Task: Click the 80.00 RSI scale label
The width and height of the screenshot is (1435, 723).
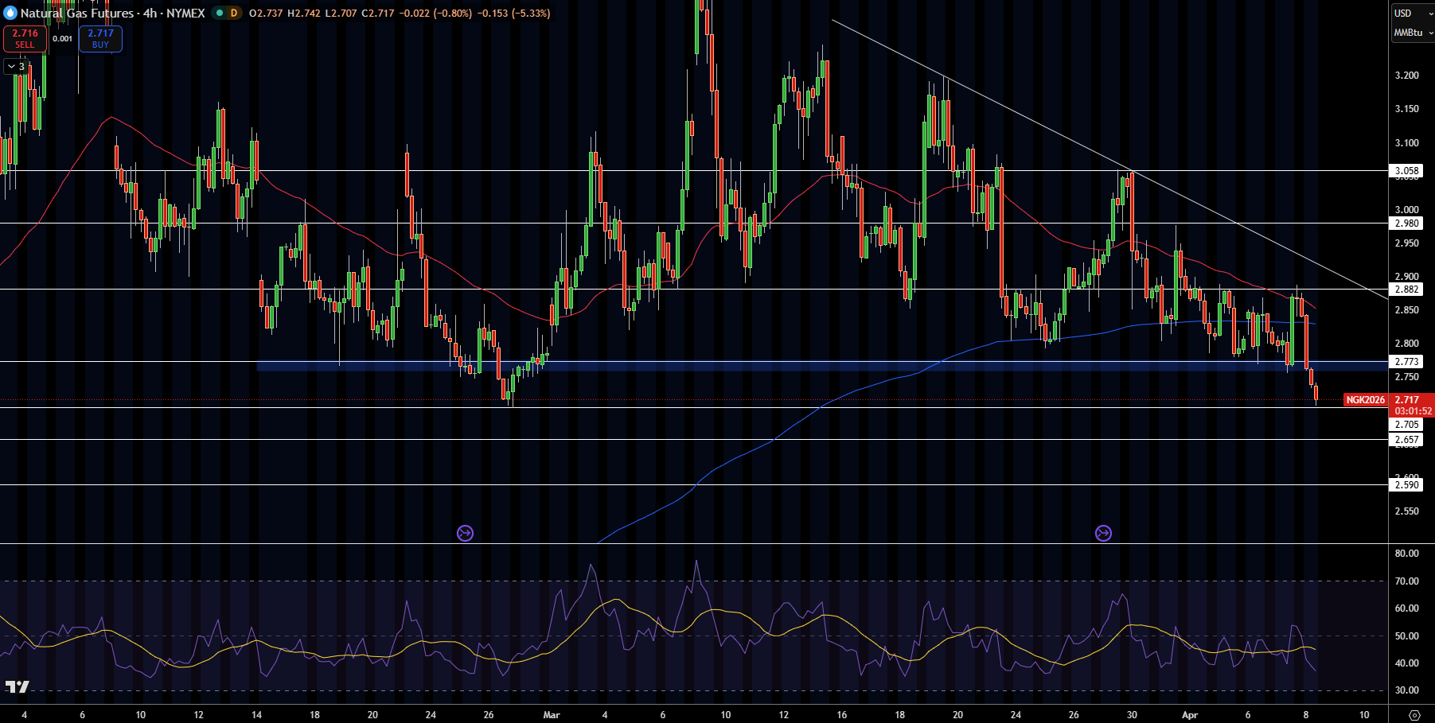Action: [x=1406, y=554]
